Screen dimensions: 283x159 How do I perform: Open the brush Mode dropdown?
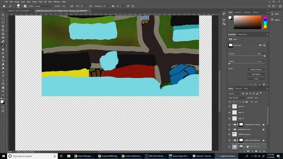click(x=43, y=6)
